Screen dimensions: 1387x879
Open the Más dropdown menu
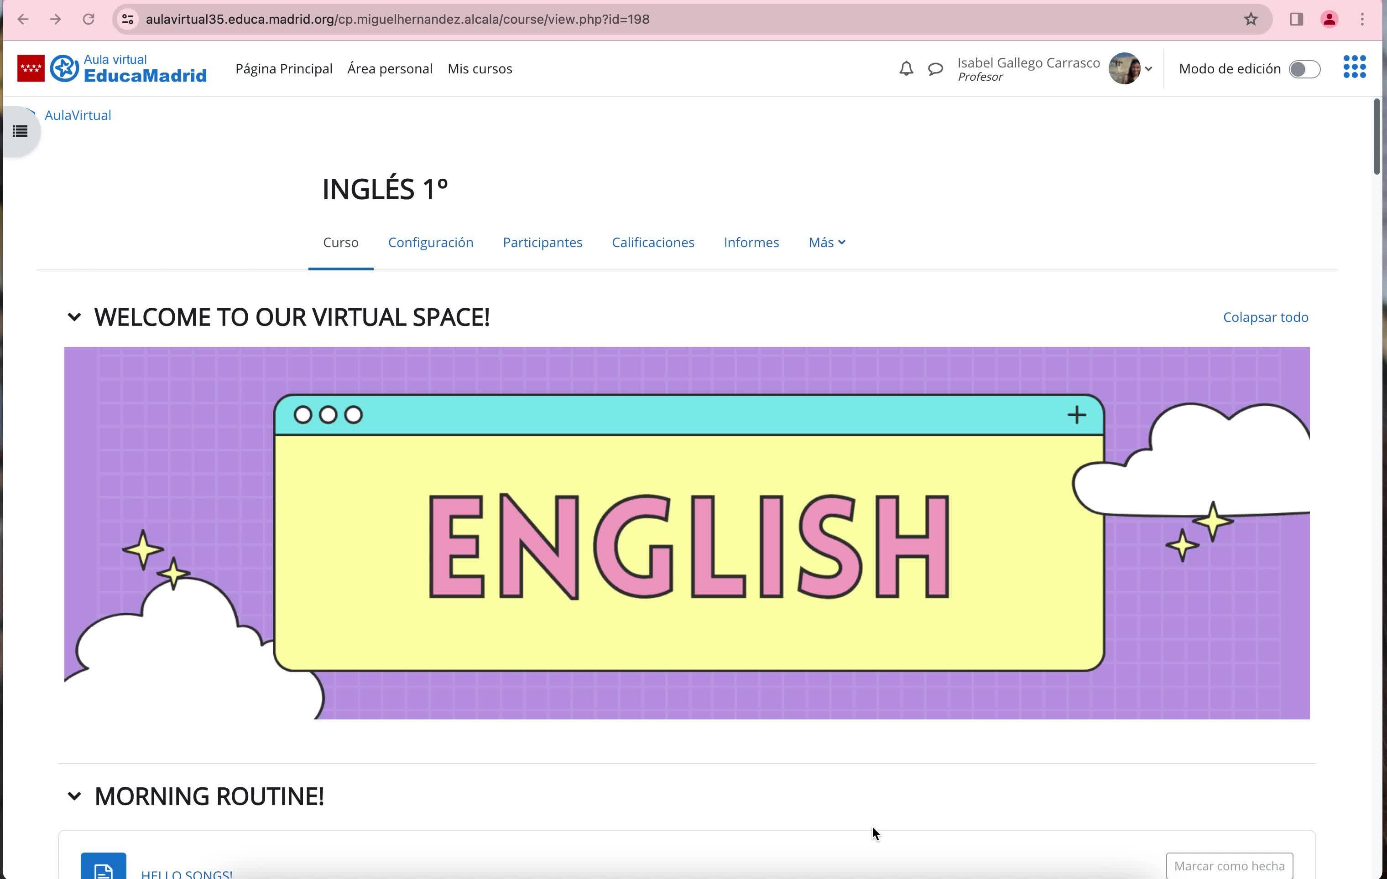[827, 243]
